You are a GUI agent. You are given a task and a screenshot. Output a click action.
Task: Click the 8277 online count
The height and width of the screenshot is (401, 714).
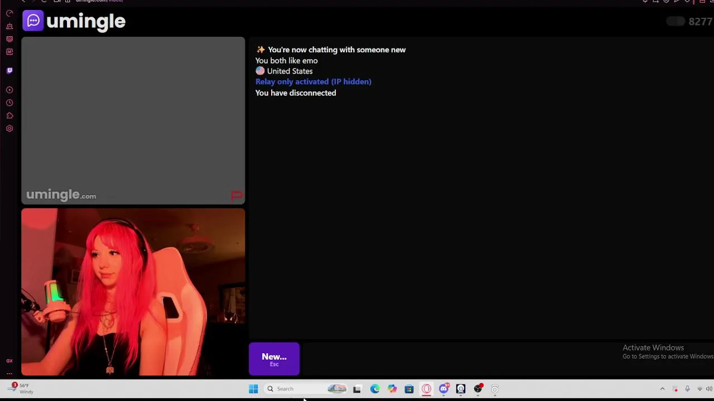pos(701,22)
